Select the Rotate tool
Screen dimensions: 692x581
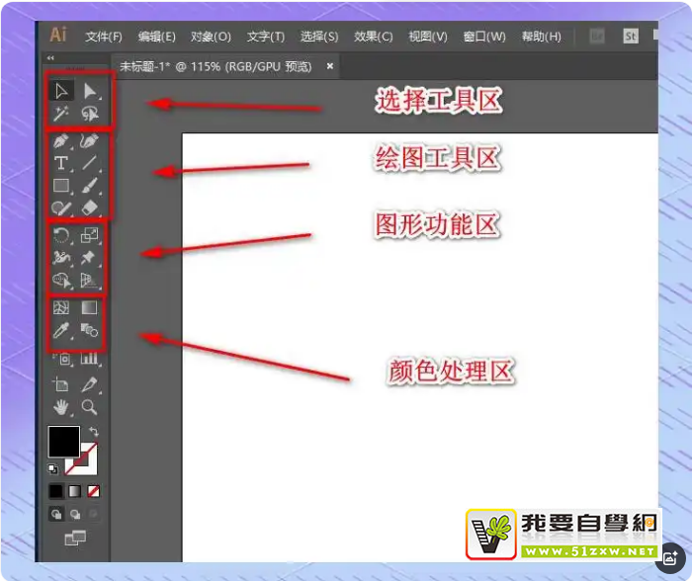point(61,235)
